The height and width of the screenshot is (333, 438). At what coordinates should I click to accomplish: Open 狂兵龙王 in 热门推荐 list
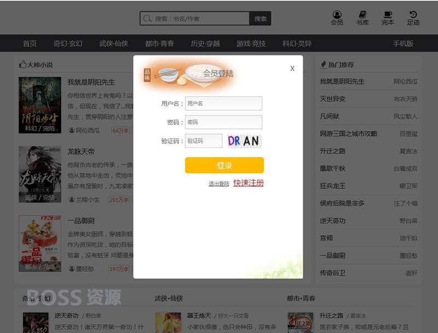(x=332, y=186)
